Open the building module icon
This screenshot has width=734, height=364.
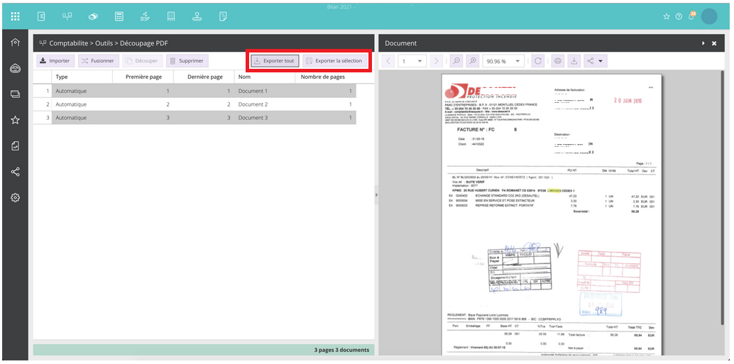(171, 16)
